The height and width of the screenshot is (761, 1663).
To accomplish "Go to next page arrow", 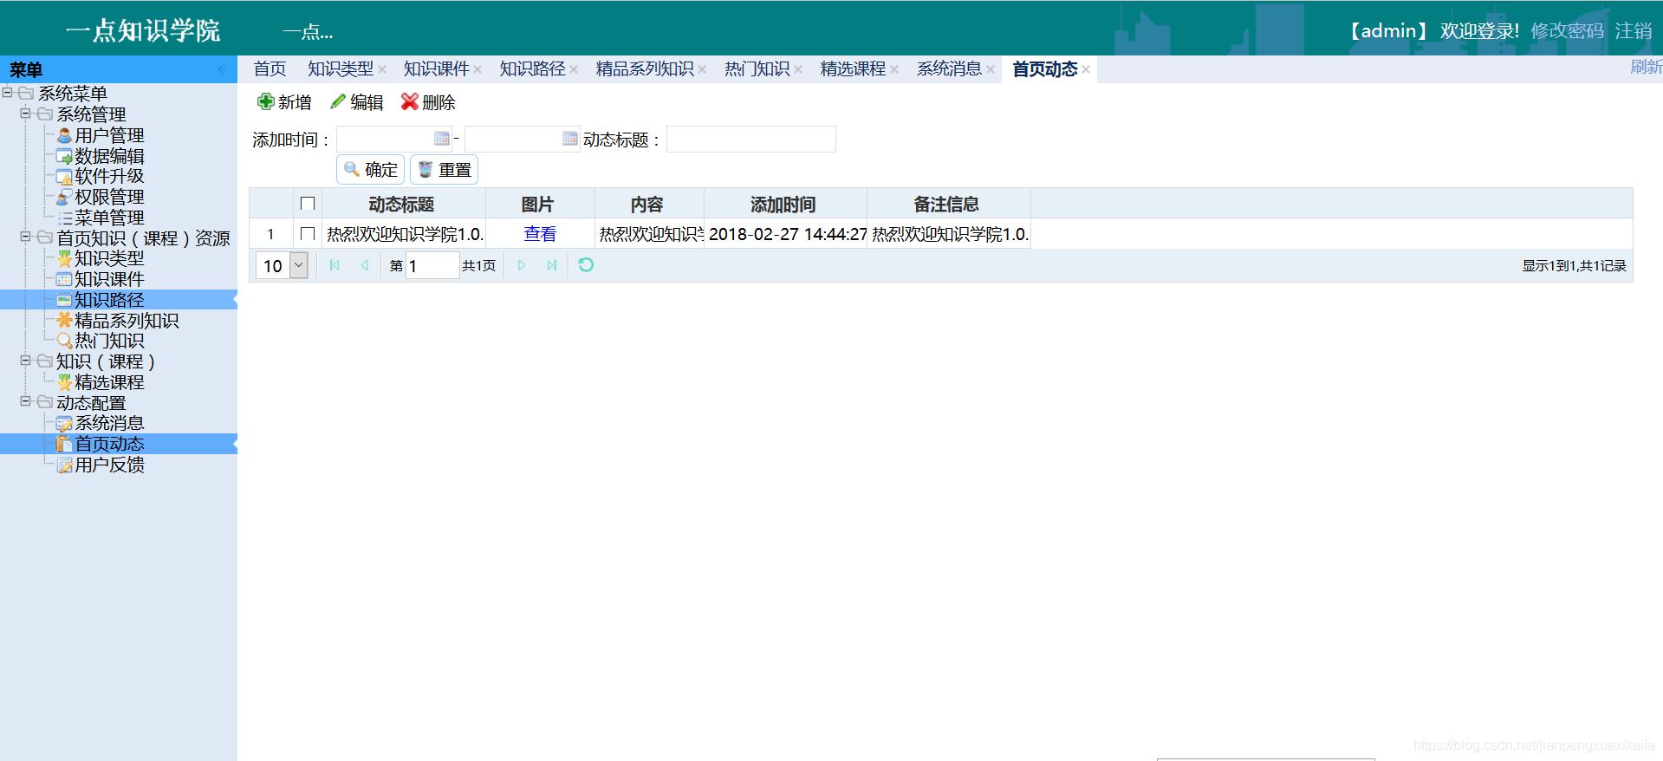I will pos(522,265).
